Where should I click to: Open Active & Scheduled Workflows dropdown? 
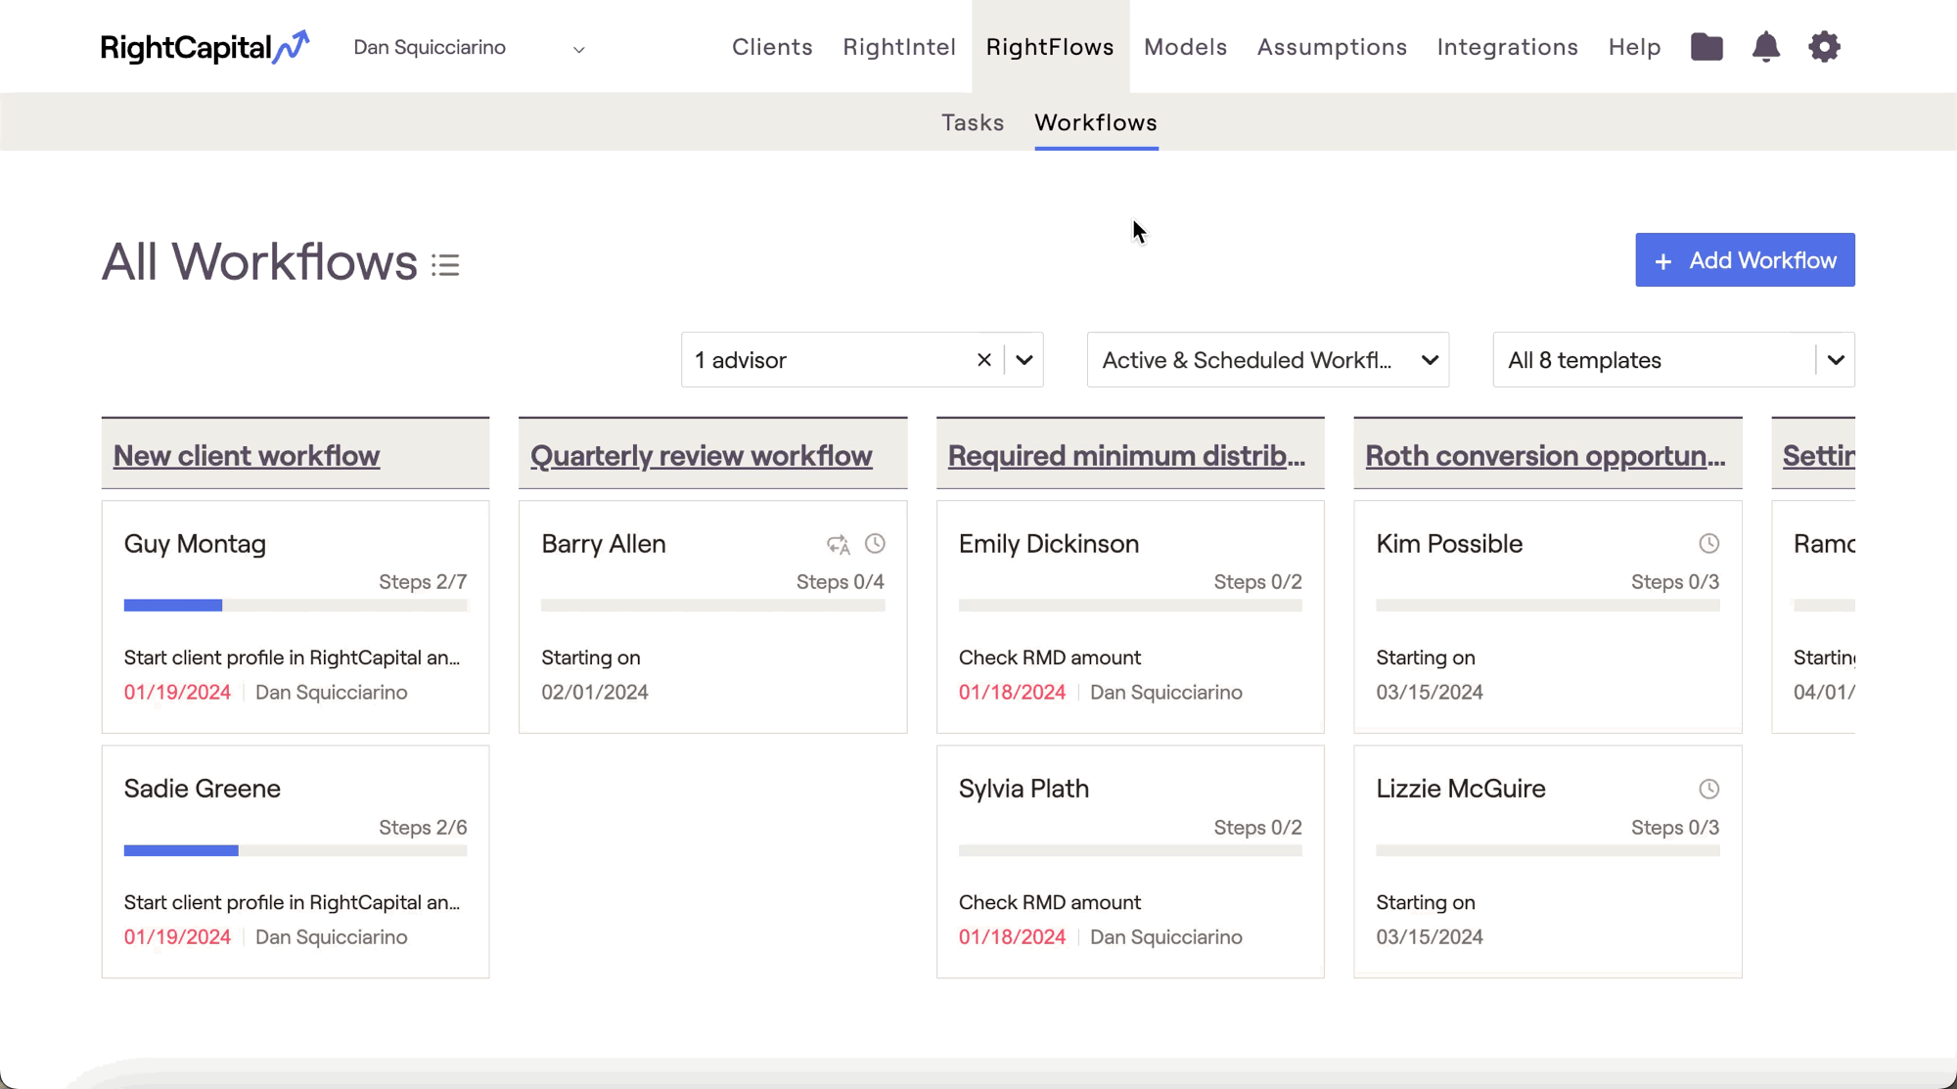[x=1267, y=360]
